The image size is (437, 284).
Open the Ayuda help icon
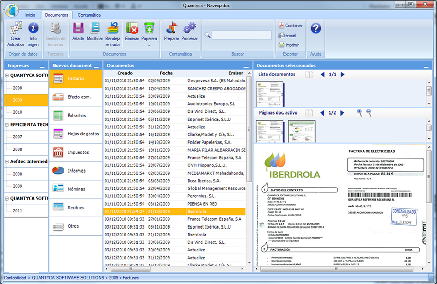click(316, 29)
